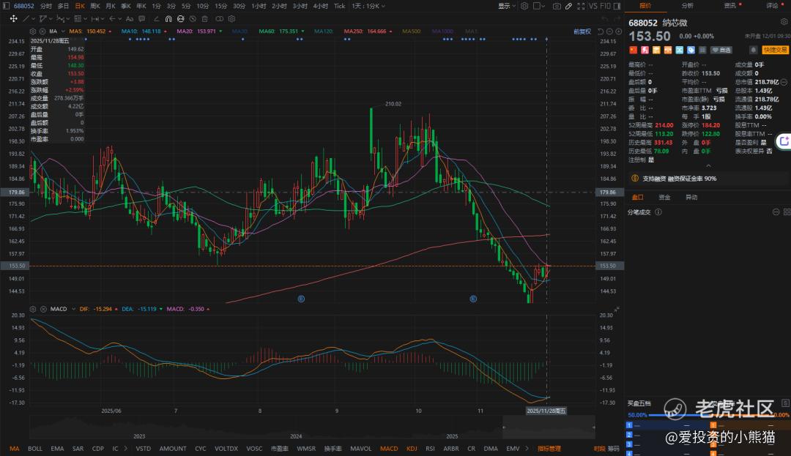Viewport: 791px width, 456px height.
Task: Toggle the MACD sub-indicator at bottom
Action: pos(388,449)
